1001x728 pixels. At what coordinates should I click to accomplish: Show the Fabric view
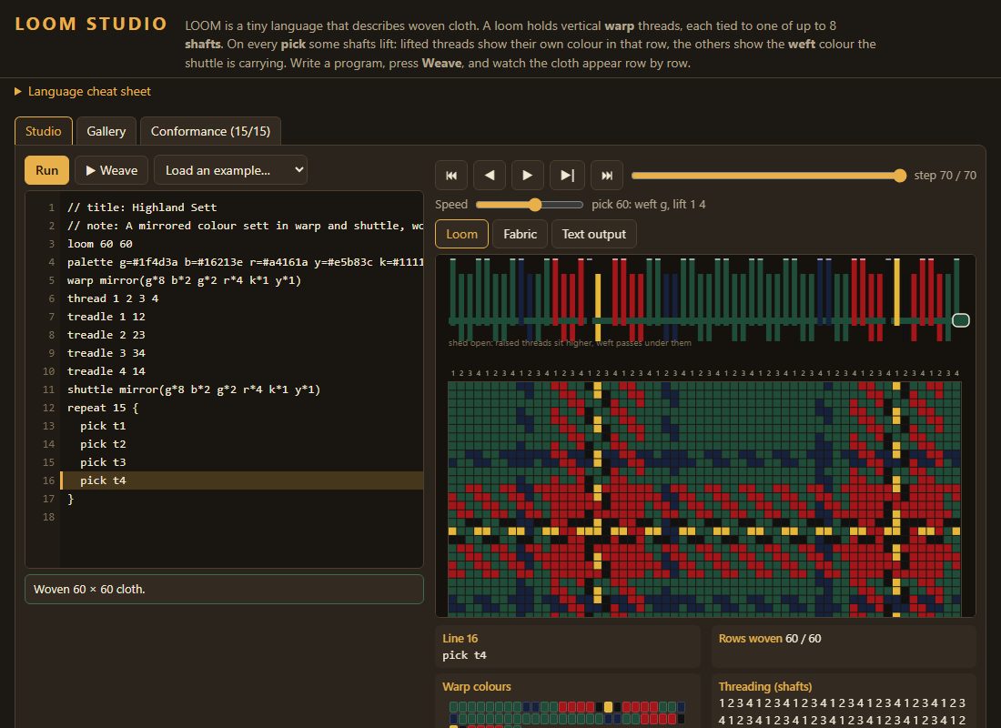coord(520,234)
